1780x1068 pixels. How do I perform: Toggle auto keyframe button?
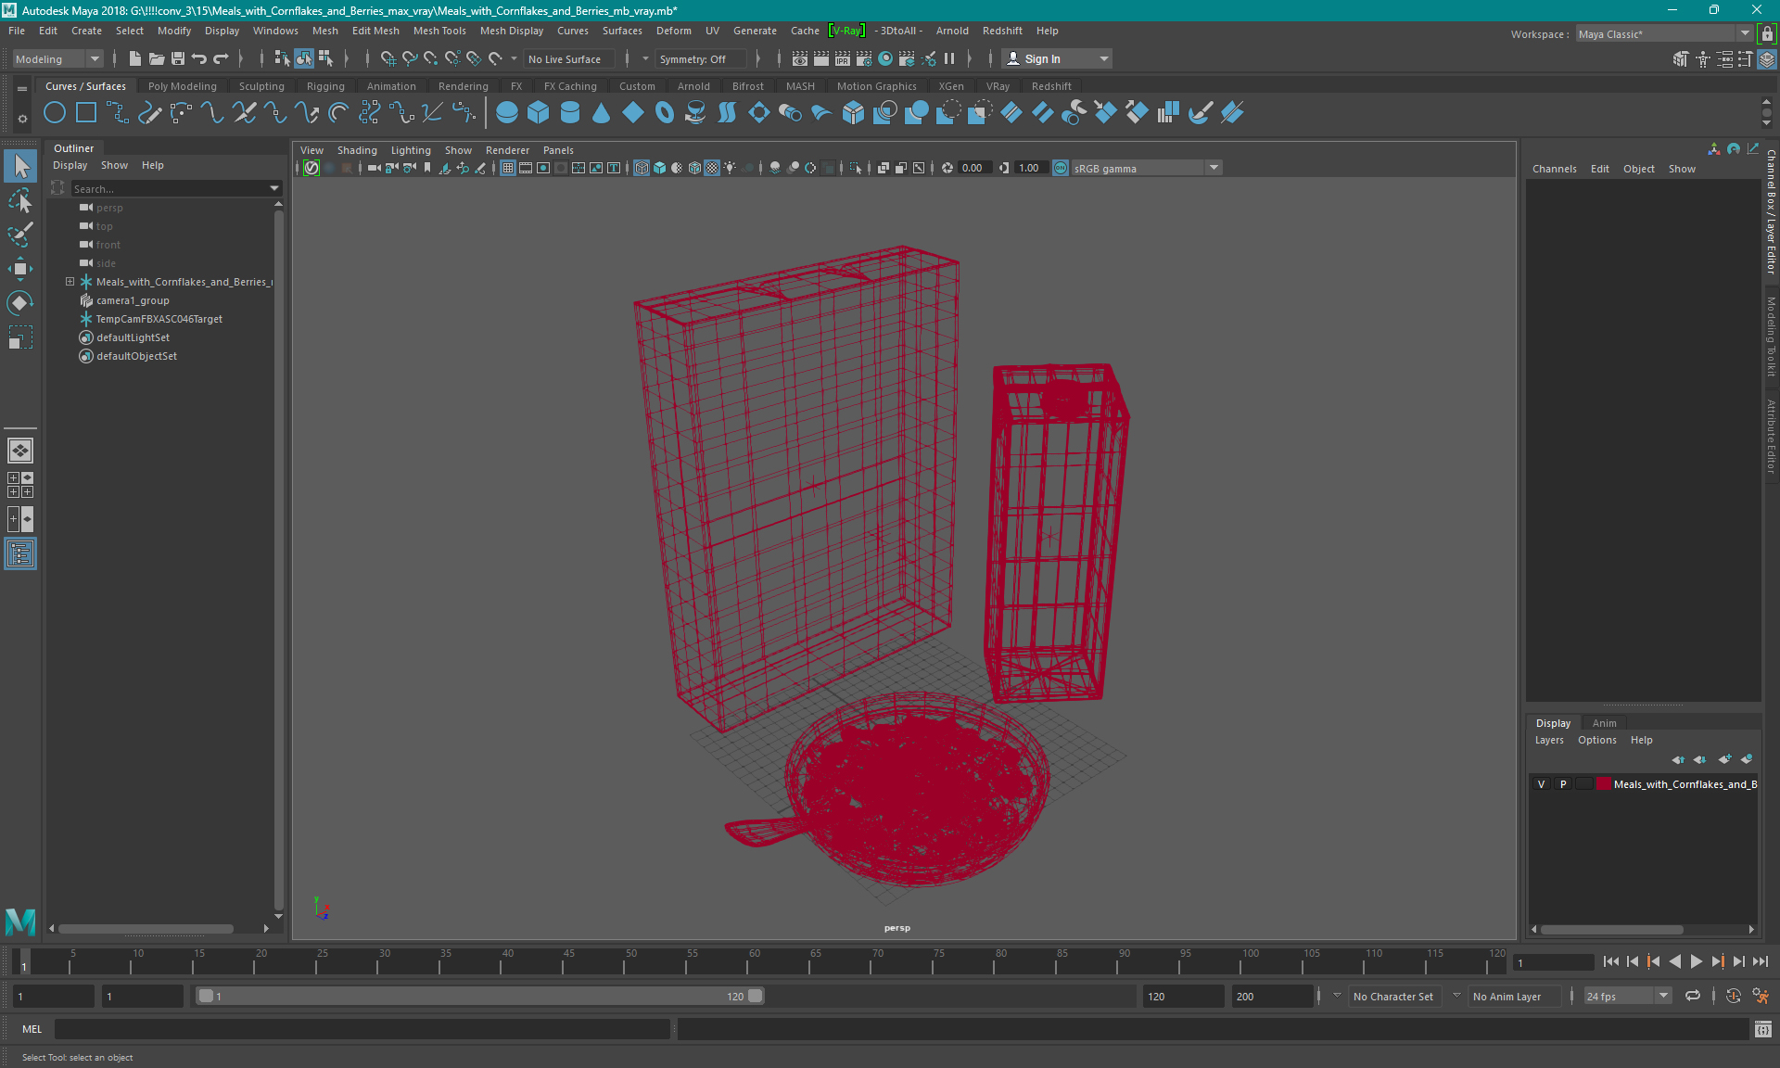point(1733,996)
